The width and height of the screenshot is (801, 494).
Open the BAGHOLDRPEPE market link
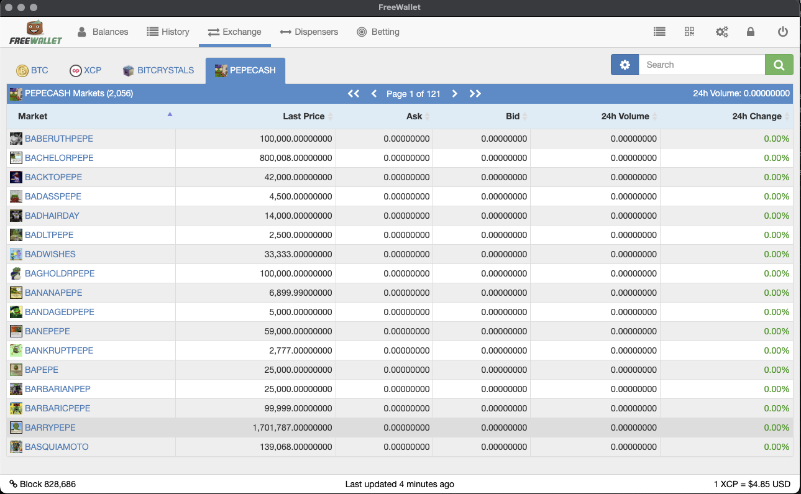[60, 273]
